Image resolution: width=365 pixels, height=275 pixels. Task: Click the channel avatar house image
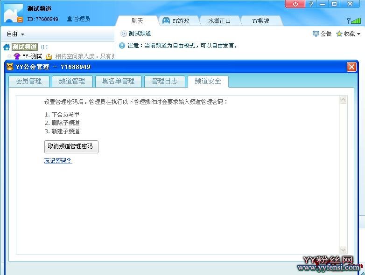(x=14, y=13)
